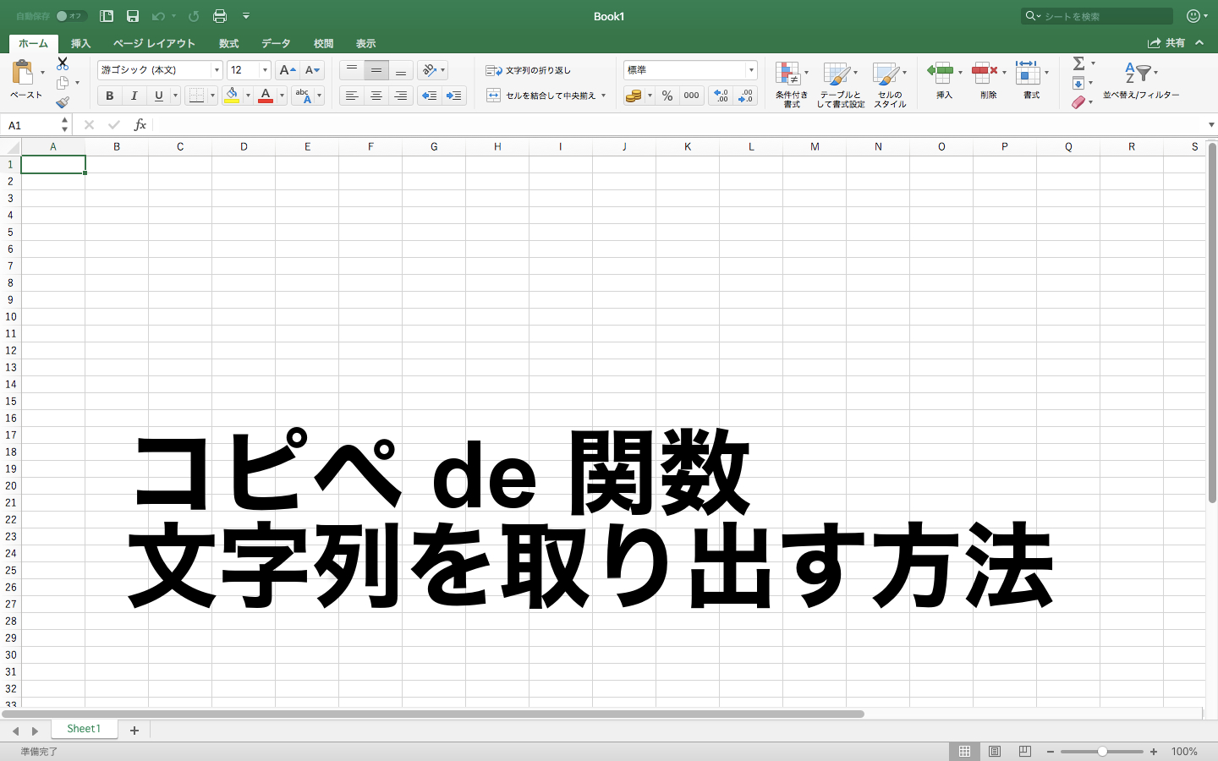Select the italic formatting icon
This screenshot has width=1218, height=761.
coord(134,96)
